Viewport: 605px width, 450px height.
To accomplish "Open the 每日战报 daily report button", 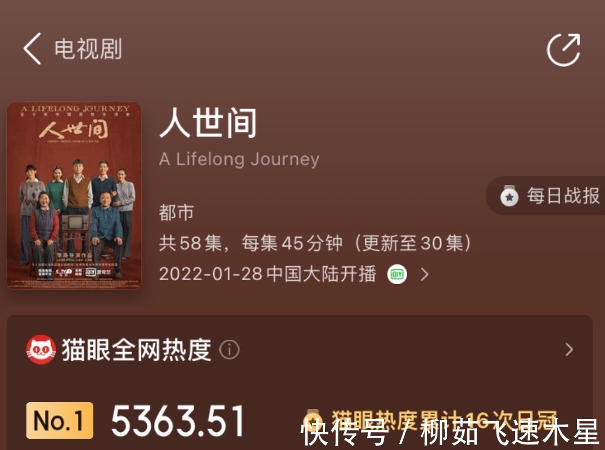I will (545, 196).
